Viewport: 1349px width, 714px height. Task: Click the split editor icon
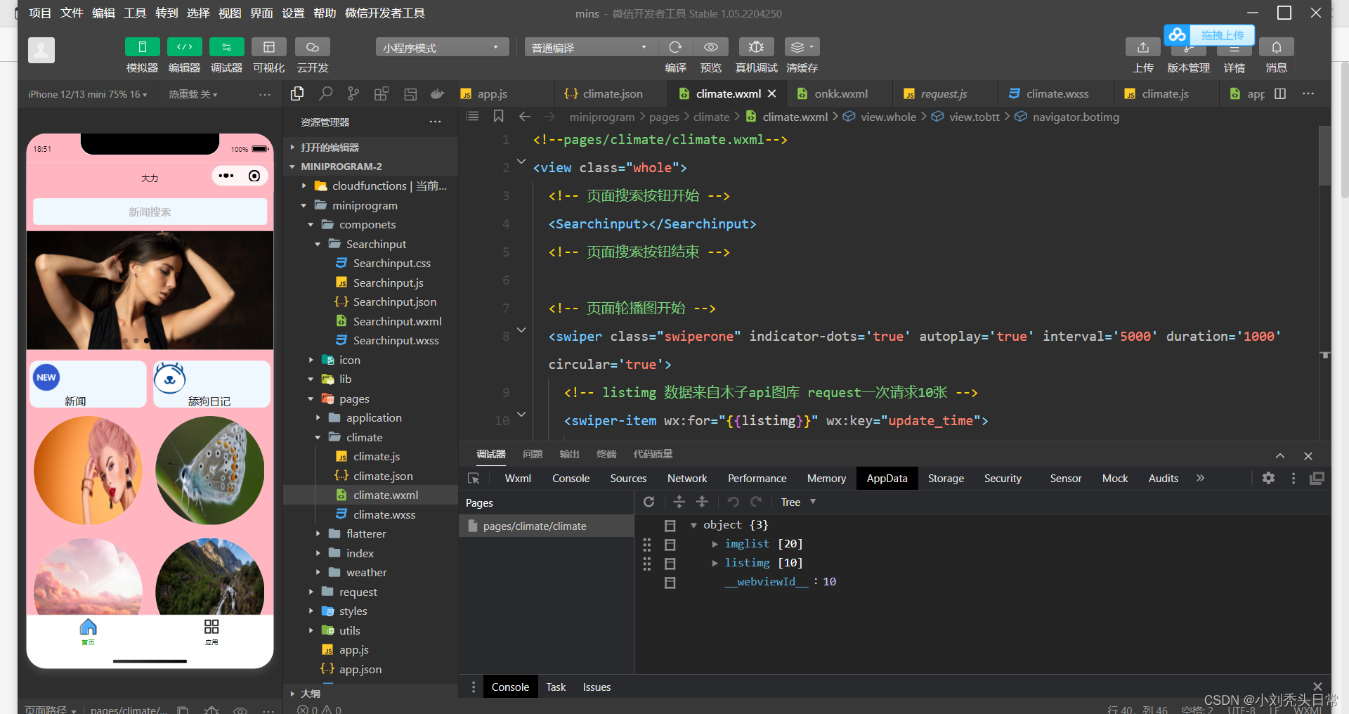pos(1280,93)
